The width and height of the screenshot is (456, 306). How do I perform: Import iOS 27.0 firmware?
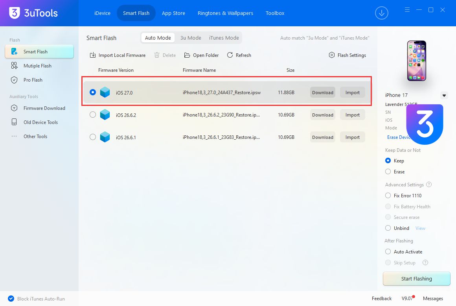point(353,92)
